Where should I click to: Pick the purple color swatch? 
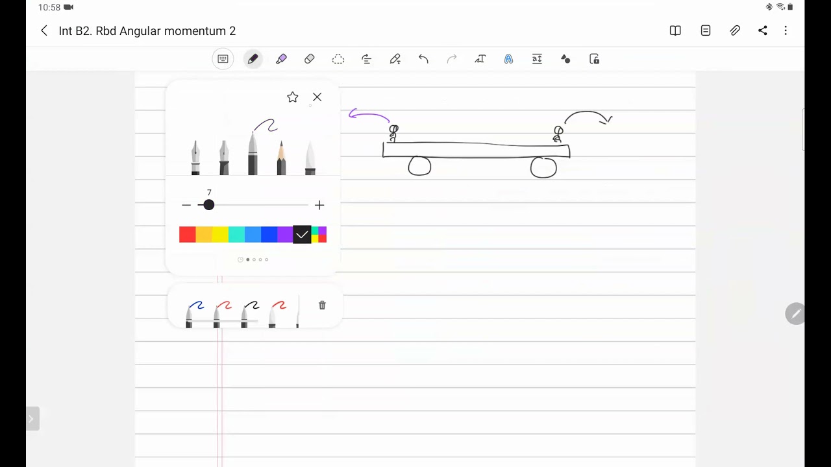click(285, 235)
